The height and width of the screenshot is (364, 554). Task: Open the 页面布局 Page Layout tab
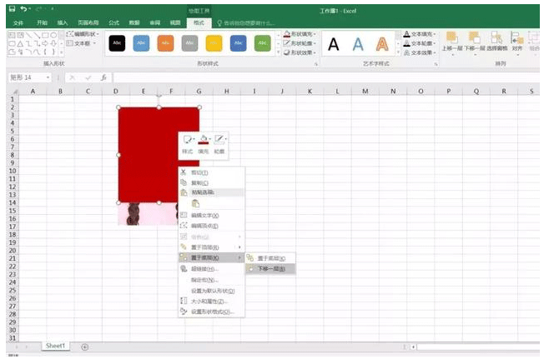88,23
